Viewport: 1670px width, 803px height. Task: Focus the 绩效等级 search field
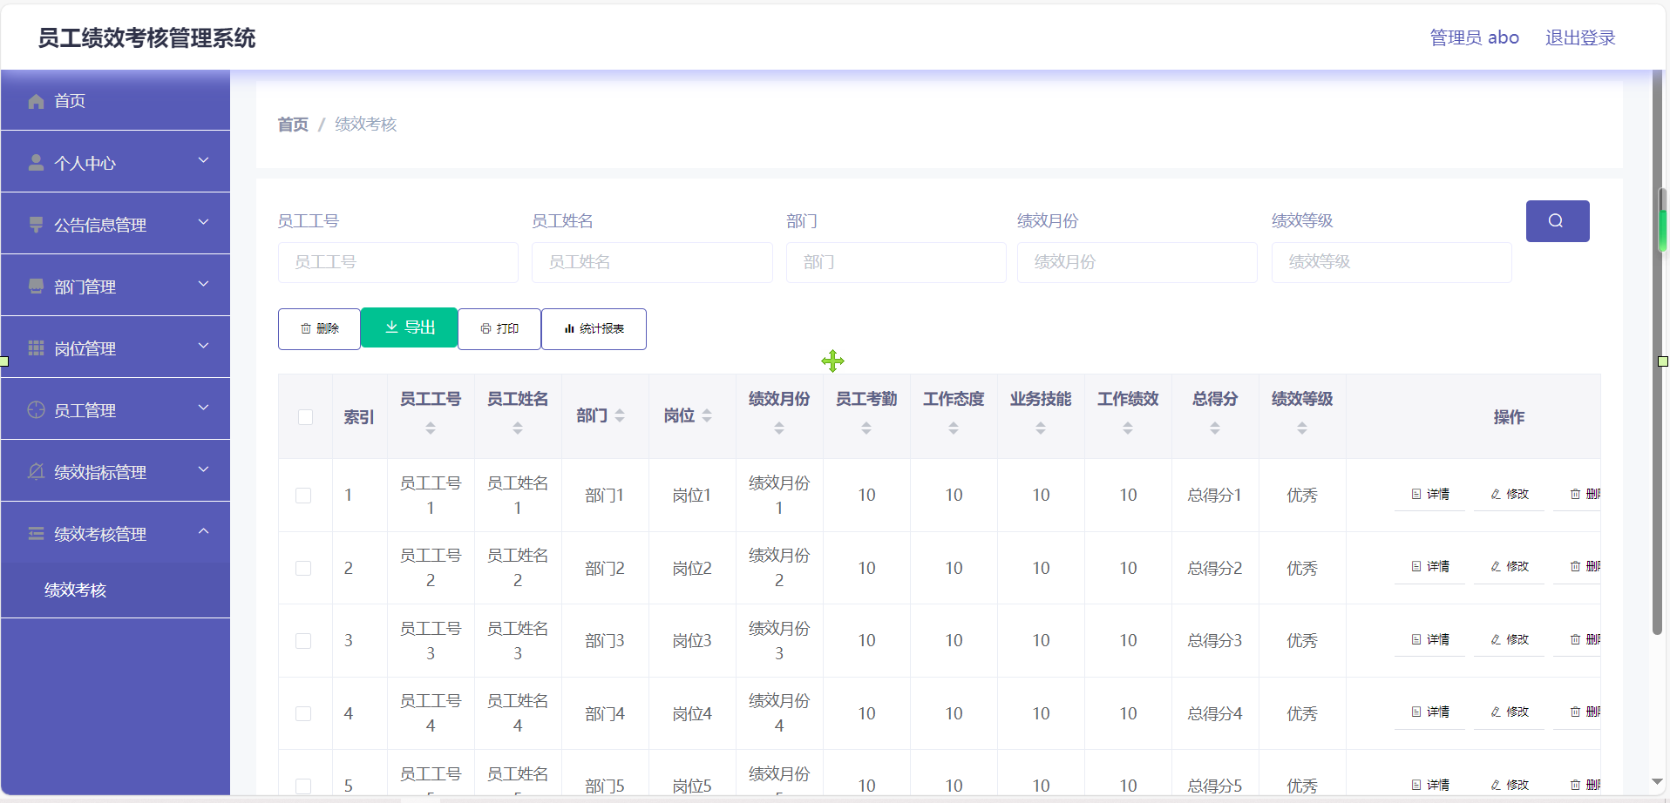[1392, 262]
